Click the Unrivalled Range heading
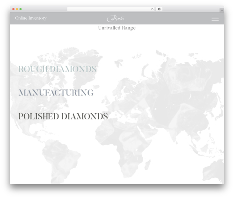The image size is (234, 198). tap(117, 28)
